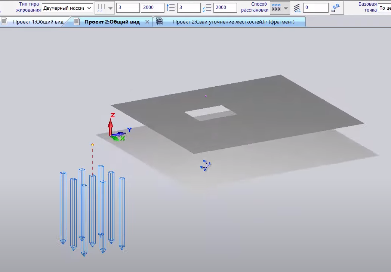Viewport: 391px width, 272px height.
Task: Click the blue orbit rotation marker in viewport
Action: (x=205, y=165)
